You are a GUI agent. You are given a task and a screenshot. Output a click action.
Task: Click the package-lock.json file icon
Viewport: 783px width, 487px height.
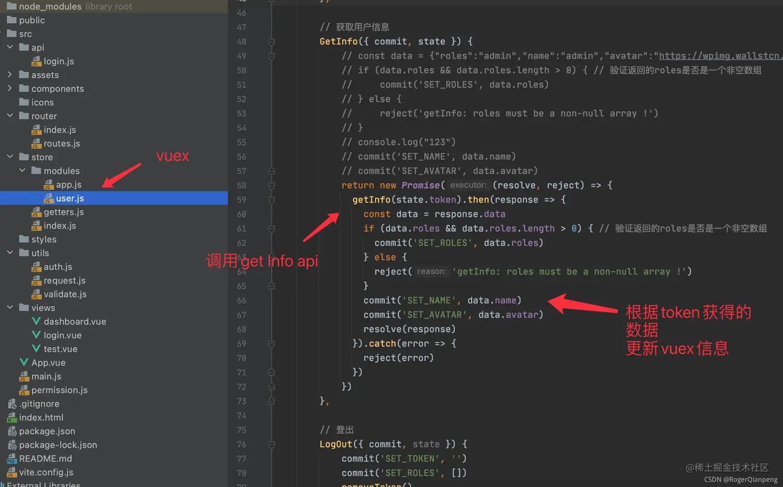(x=12, y=445)
